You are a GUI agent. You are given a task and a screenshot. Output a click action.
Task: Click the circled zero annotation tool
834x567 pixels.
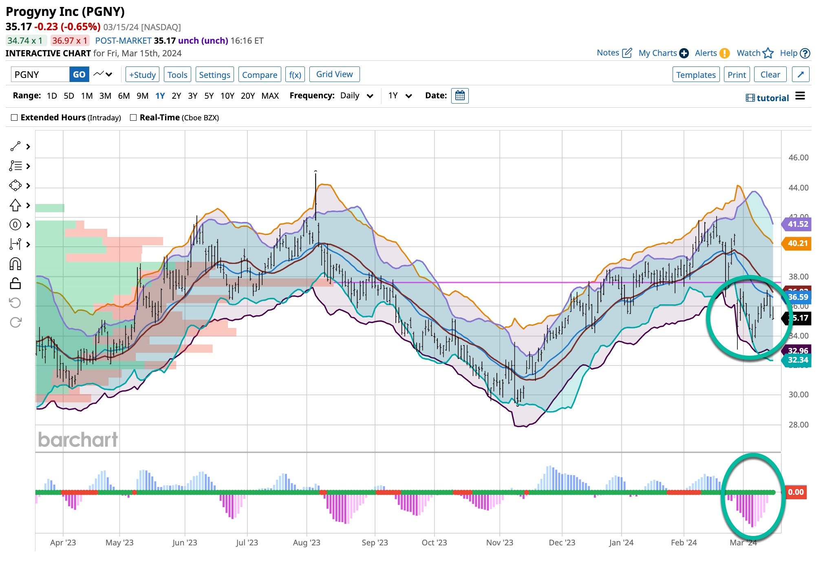point(15,225)
